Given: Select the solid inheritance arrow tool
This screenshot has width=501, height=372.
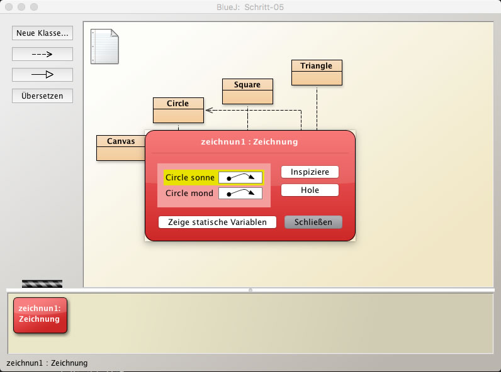Looking at the screenshot, I should [42, 75].
